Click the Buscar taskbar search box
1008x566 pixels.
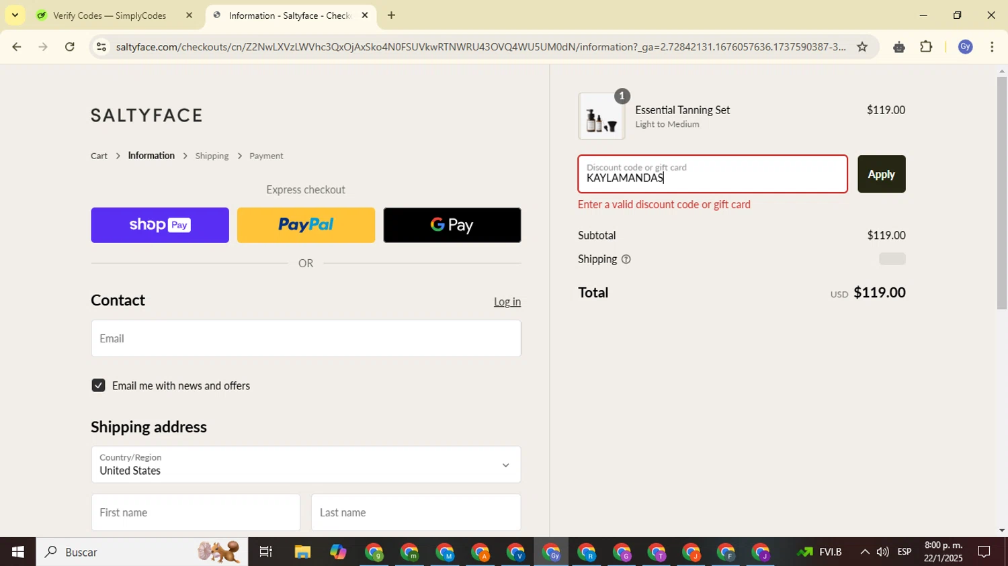coord(142,552)
